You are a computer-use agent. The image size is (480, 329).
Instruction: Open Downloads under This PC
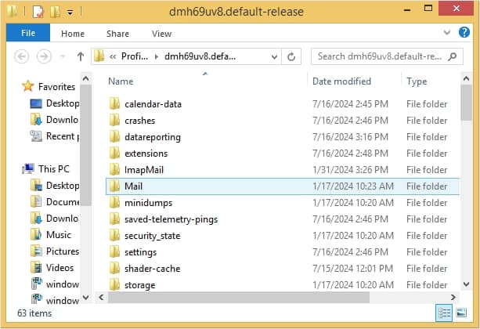click(x=55, y=219)
